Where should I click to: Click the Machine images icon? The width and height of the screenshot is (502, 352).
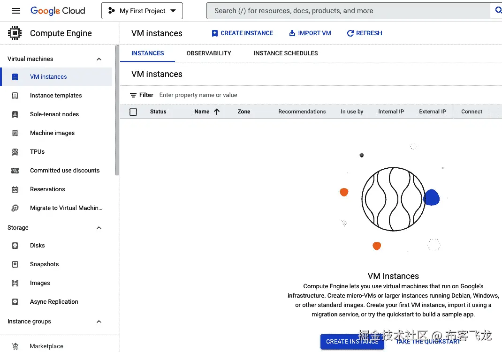[15, 133]
